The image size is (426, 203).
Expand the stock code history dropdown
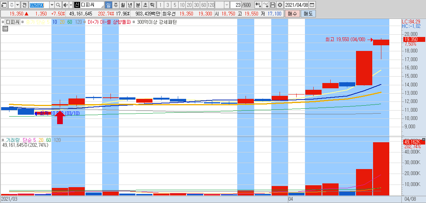52,5
